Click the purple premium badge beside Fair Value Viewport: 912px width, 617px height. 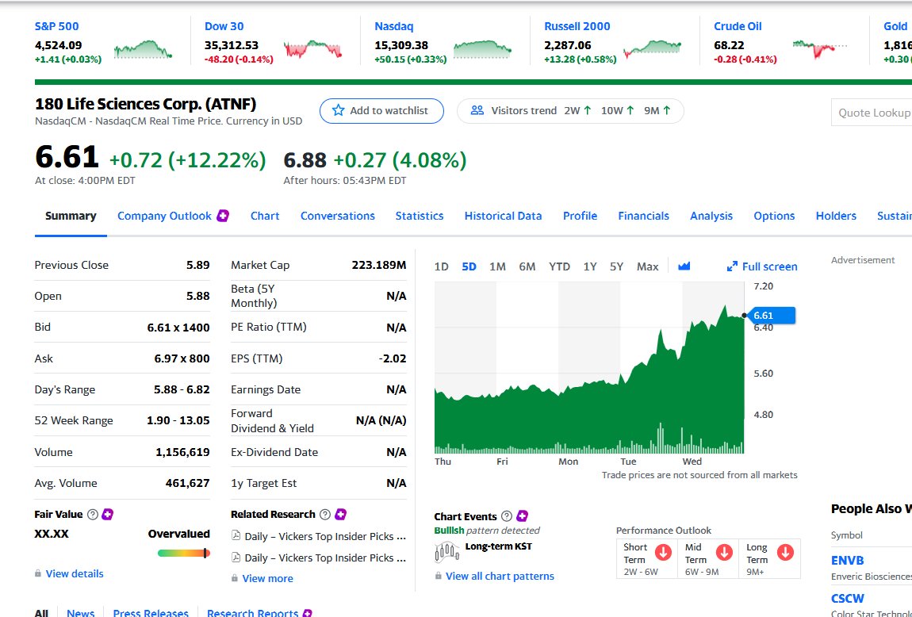[x=108, y=514]
